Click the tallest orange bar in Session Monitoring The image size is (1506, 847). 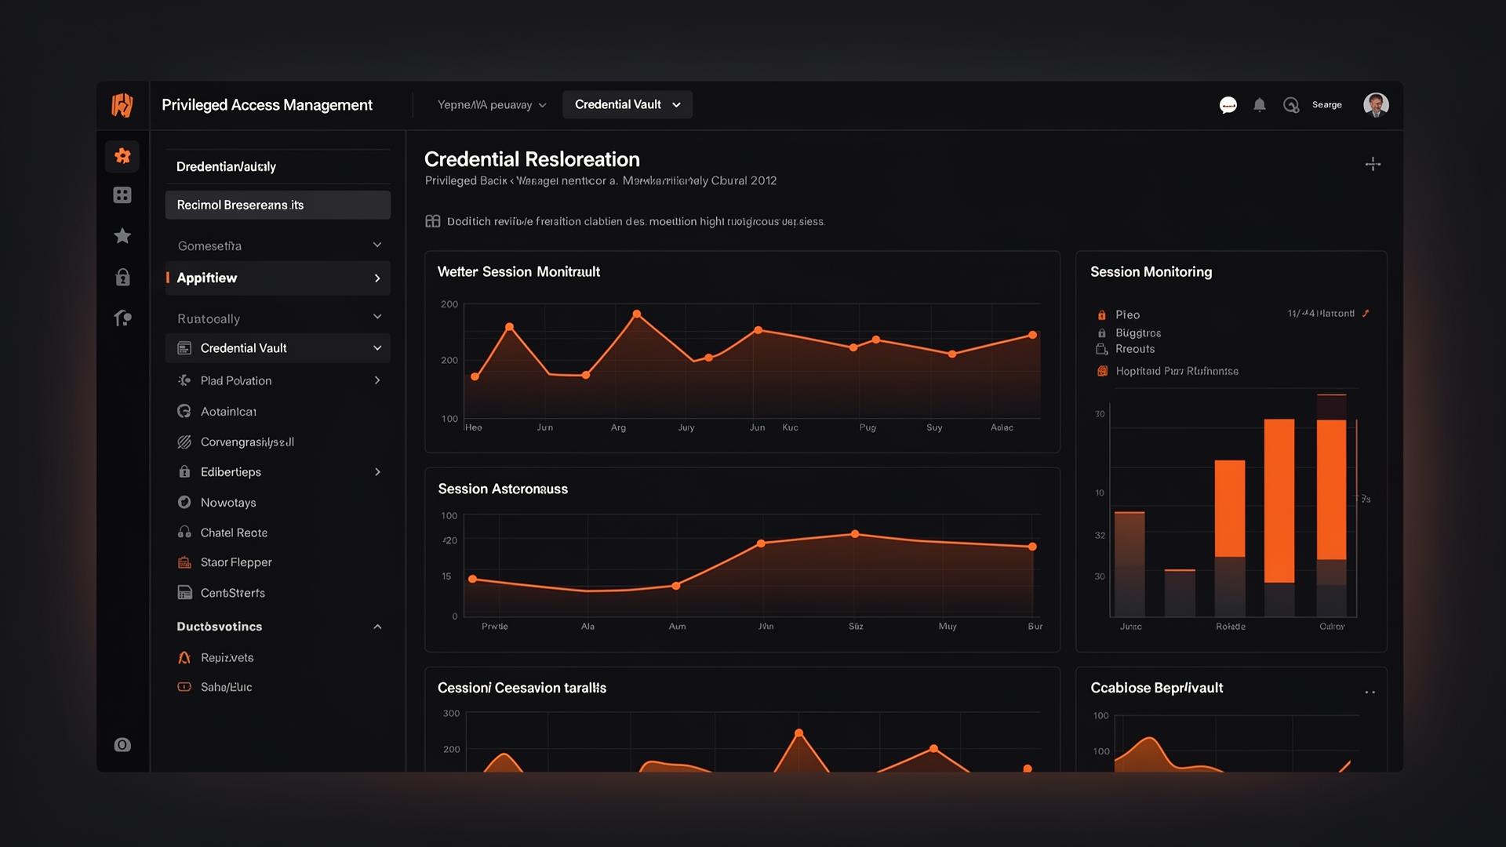(1279, 500)
